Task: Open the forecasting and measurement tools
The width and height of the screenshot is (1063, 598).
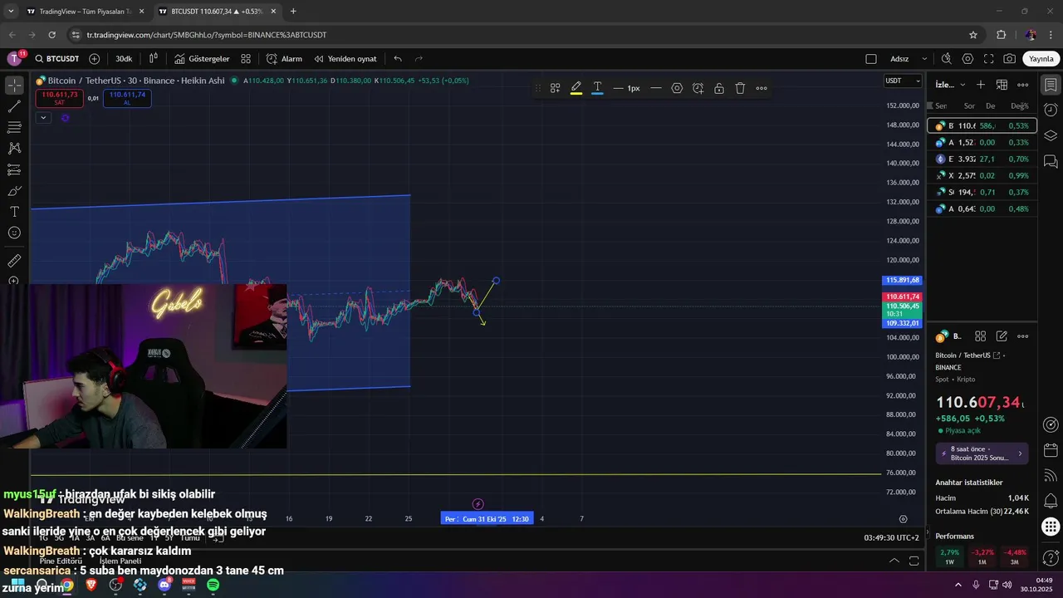Action: click(14, 169)
